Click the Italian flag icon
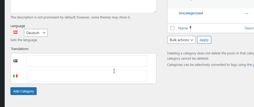The width and height of the screenshot is (254, 107). [15, 76]
